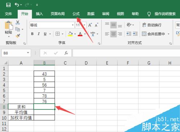Undo the last action
180x132 pixels.
pos(17,5)
